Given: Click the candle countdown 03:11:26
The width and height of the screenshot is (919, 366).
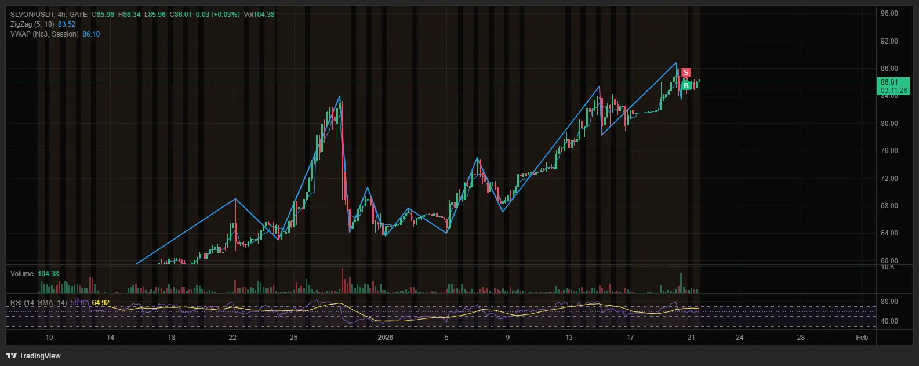Looking at the screenshot, I should [893, 90].
